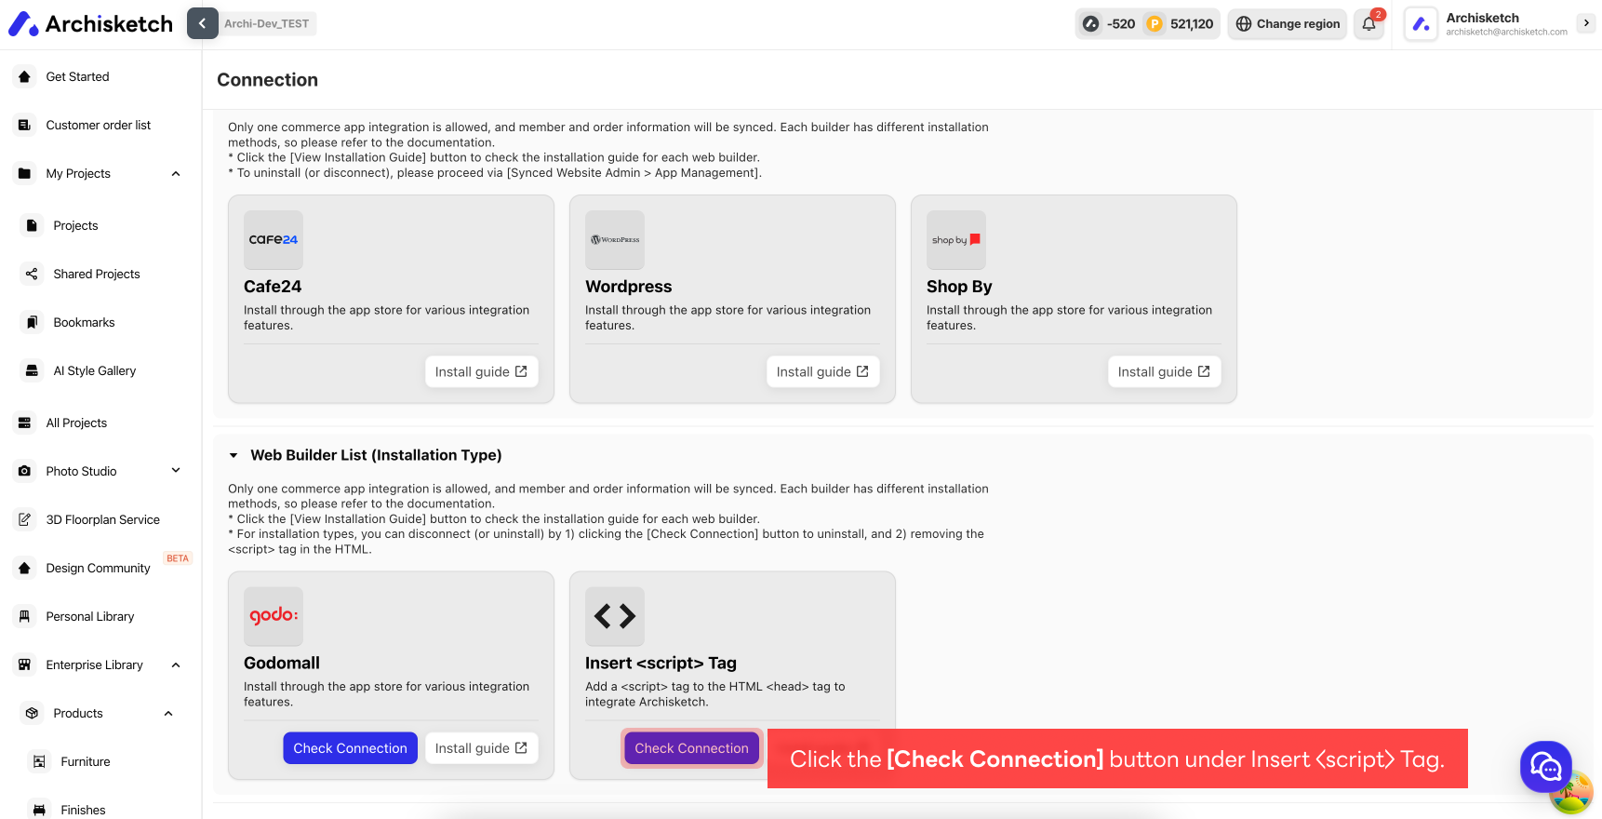This screenshot has width=1602, height=819.
Task: Click the script tag code icon
Action: coord(615,616)
